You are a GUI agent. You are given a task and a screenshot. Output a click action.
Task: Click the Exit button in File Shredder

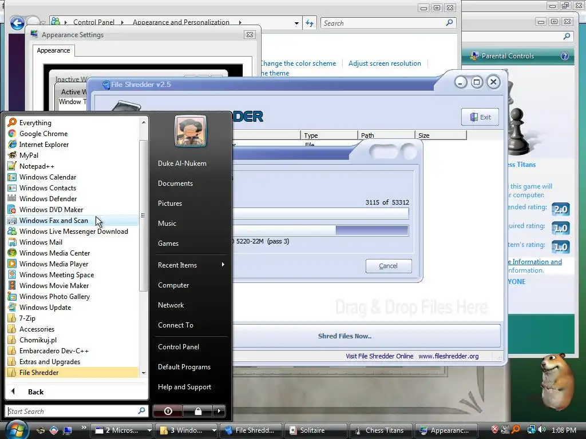pos(480,117)
